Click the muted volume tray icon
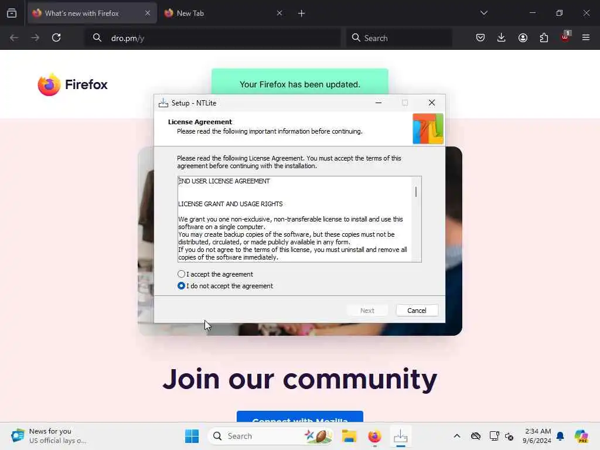The width and height of the screenshot is (600, 450). 509,436
